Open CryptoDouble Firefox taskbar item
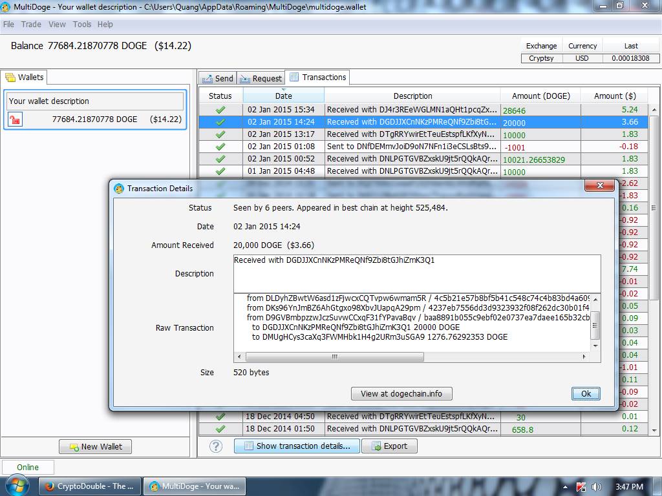 point(89,486)
